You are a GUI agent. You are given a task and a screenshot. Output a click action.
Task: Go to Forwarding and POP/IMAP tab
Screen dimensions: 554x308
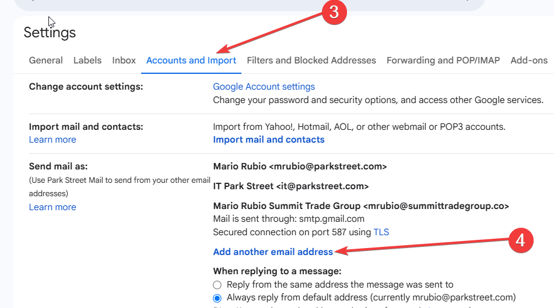[x=443, y=61]
